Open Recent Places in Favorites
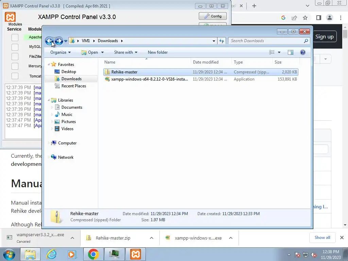Image resolution: width=348 pixels, height=261 pixels. coord(74,86)
